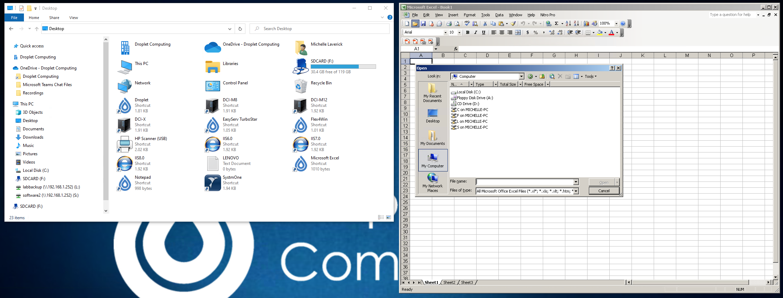
Task: Switch Explorer to large icons view toggle
Action: click(389, 217)
